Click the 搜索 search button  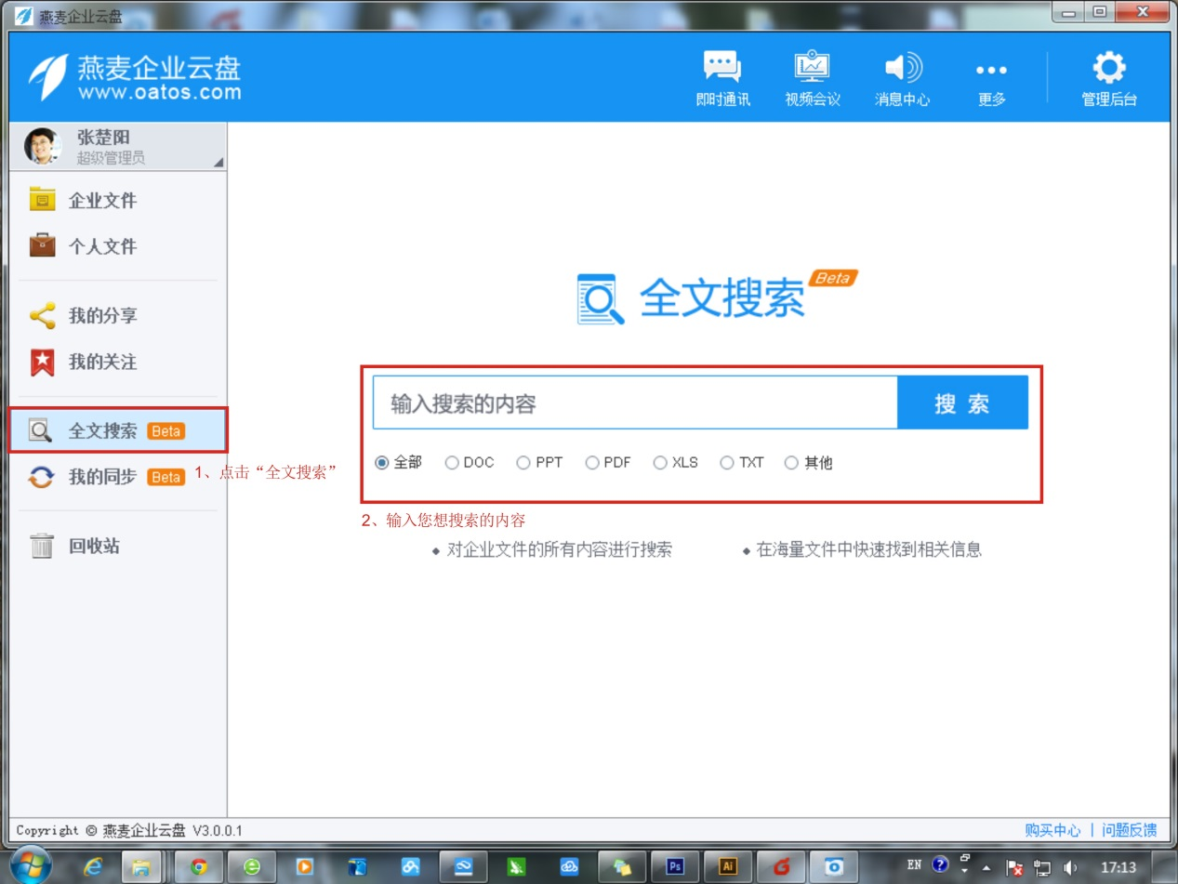(x=962, y=402)
